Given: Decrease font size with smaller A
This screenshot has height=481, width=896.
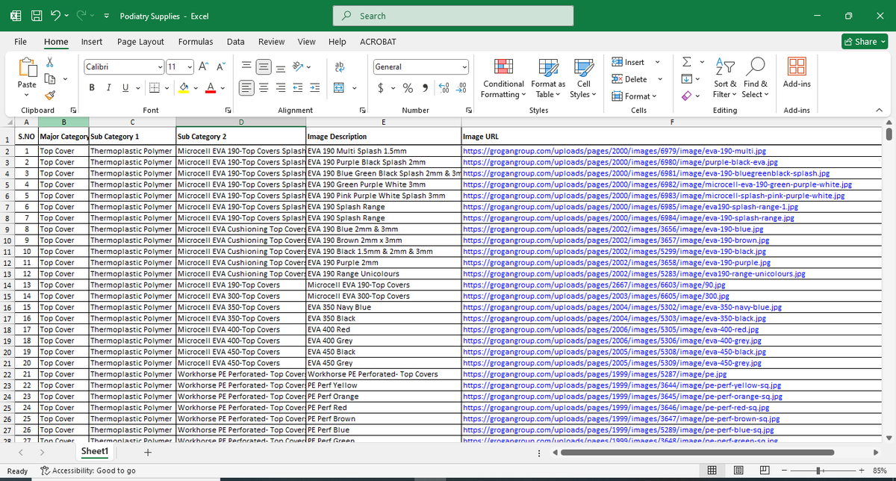Looking at the screenshot, I should [220, 66].
